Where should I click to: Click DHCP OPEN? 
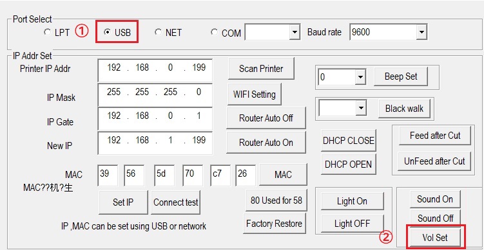[x=348, y=164]
